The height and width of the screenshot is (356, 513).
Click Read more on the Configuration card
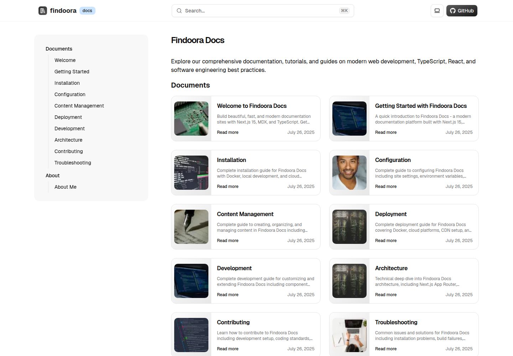click(386, 187)
